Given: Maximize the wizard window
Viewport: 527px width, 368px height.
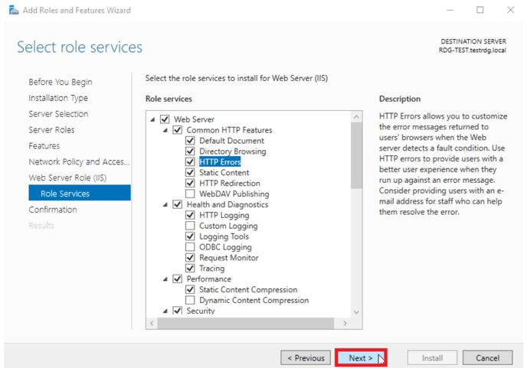Looking at the screenshot, I should [x=480, y=10].
